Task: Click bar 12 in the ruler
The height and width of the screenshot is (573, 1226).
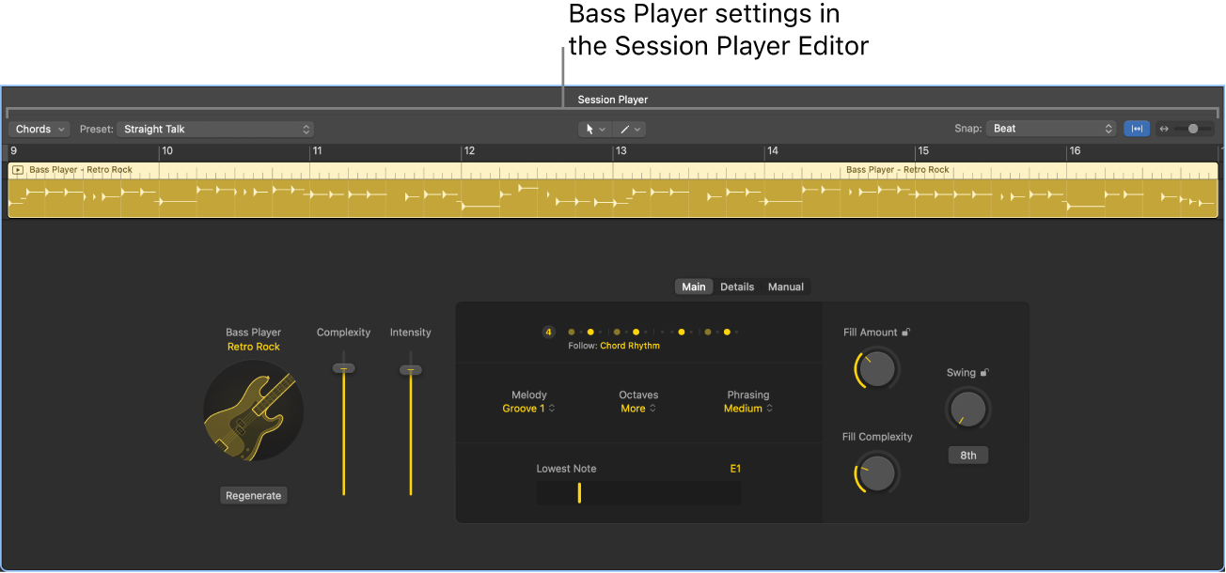Action: (469, 150)
